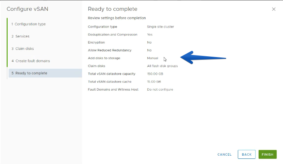Select step 4 Create fault domains

pos(31,61)
